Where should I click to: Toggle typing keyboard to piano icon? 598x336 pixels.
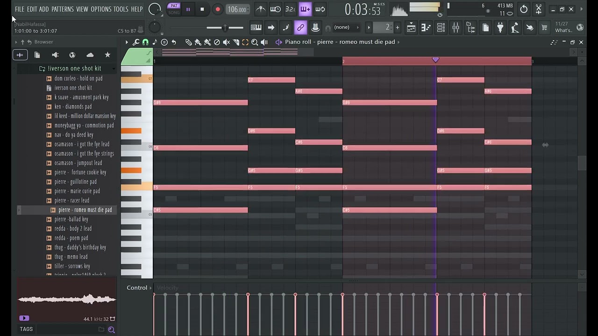[x=256, y=28]
